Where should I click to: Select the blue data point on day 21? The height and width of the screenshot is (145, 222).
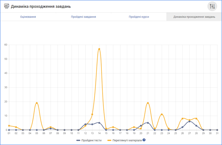coord(148,123)
